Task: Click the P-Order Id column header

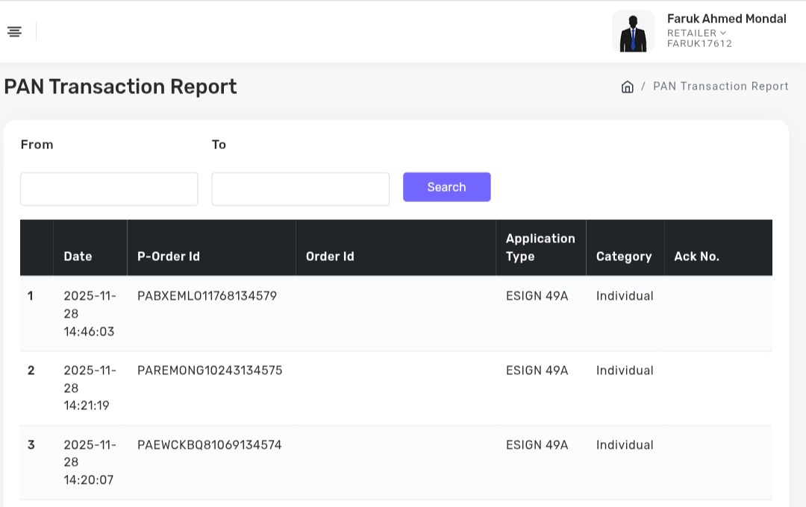Action: pos(169,256)
